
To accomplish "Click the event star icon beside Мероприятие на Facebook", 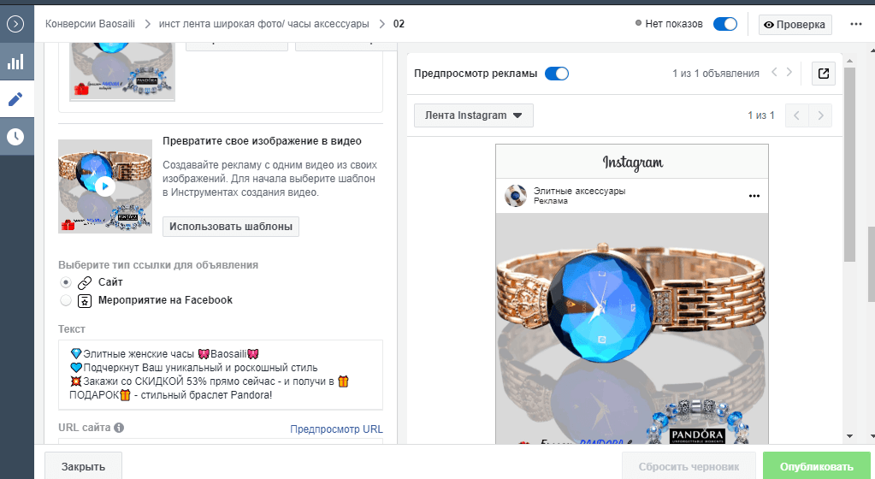I will pyautogui.click(x=85, y=301).
